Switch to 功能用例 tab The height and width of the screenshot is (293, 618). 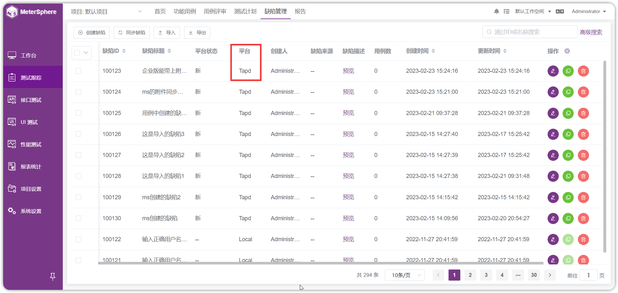coord(185,11)
